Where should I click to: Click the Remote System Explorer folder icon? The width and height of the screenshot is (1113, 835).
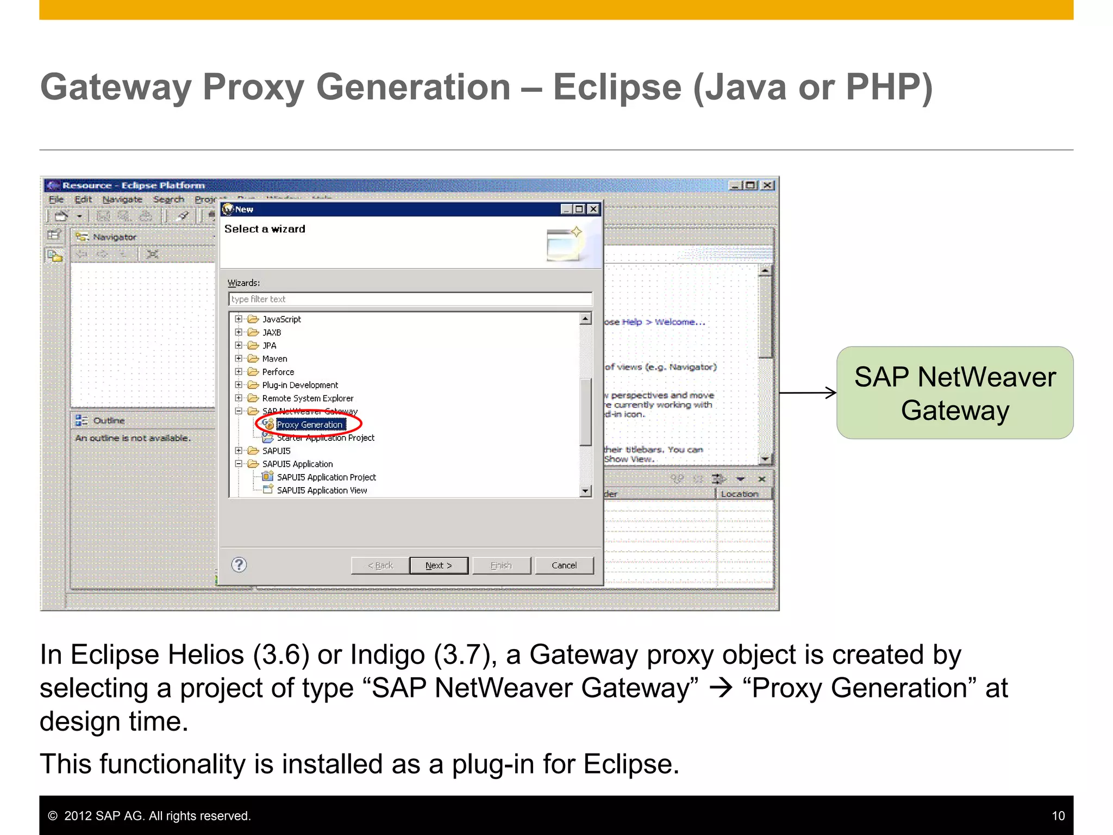(253, 398)
